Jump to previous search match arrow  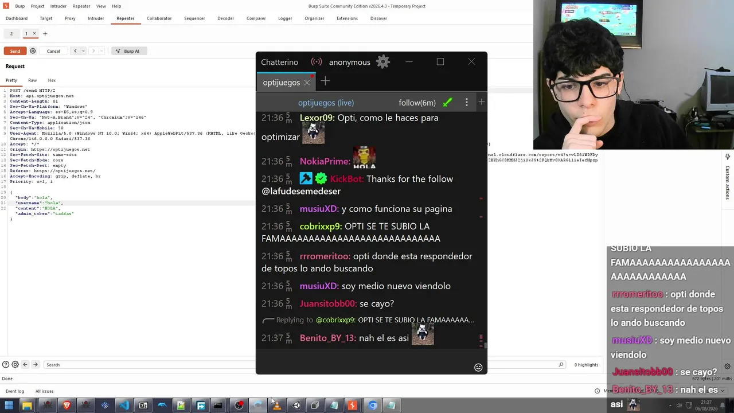pos(25,365)
